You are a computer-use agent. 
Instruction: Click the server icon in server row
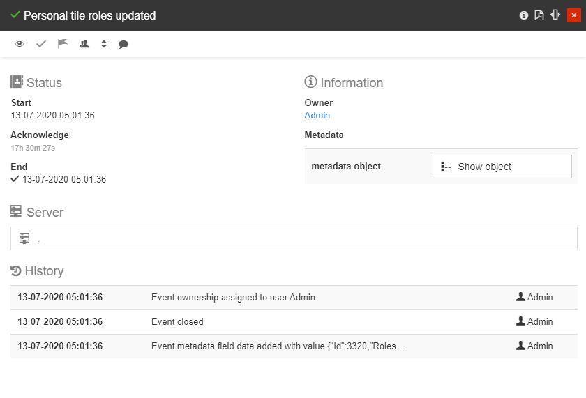click(x=24, y=238)
